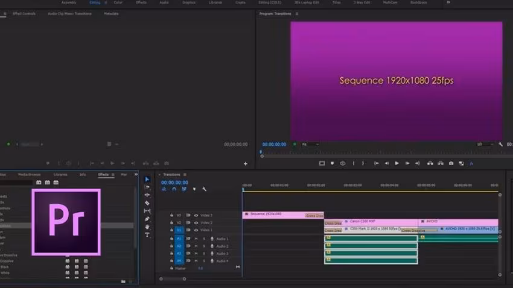Hide the Video 2 track output
Screen dimensions: 513x288
point(196,223)
